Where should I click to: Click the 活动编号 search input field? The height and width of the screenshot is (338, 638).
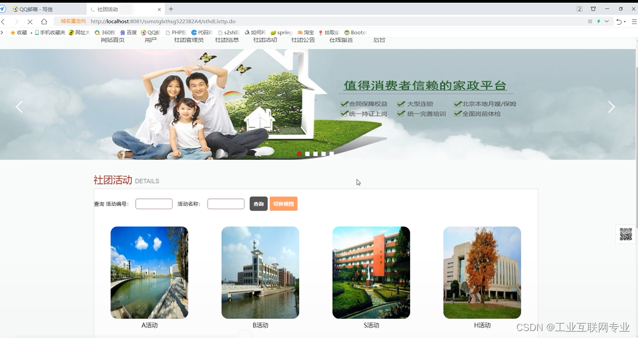point(154,204)
